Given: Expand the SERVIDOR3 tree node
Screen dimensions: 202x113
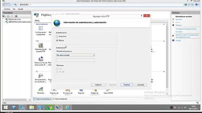Looking at the screenshot, I should pyautogui.click(x=4, y=22).
